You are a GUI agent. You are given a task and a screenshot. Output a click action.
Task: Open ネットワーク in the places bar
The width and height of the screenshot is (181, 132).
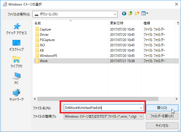pos(16,95)
